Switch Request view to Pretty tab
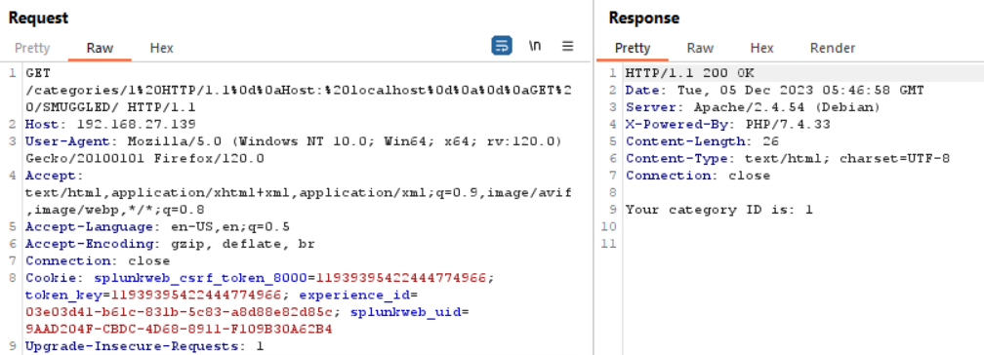 pyautogui.click(x=32, y=48)
